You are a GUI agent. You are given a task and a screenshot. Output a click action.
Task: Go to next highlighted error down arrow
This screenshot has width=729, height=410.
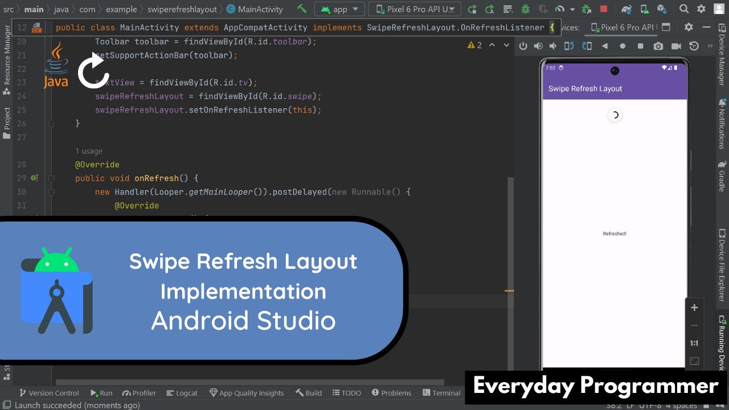(x=506, y=45)
